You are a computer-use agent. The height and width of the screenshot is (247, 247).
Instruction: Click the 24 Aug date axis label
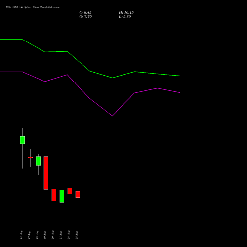[69, 235]
